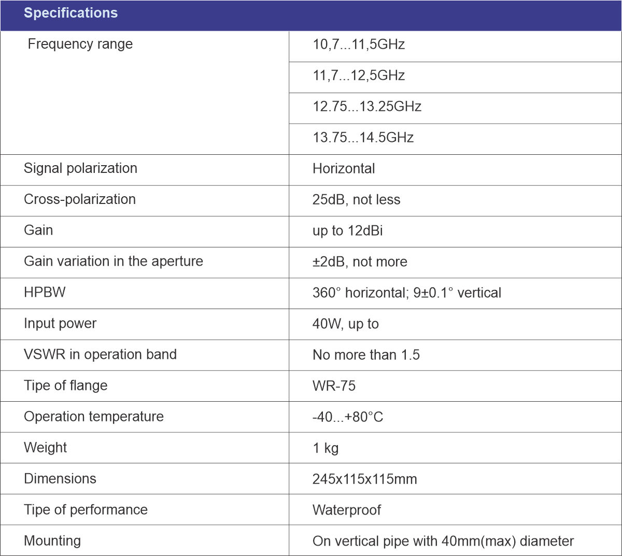Select the Horizontal polarization value
The height and width of the screenshot is (556, 622).
click(x=343, y=169)
